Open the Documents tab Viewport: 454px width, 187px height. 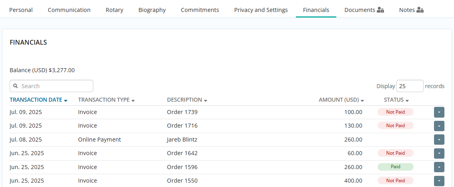[x=364, y=10]
